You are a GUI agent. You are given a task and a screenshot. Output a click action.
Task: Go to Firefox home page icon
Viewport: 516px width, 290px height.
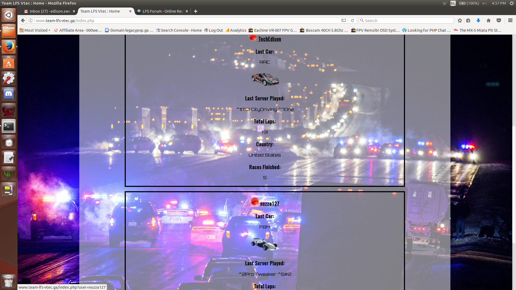point(489,20)
